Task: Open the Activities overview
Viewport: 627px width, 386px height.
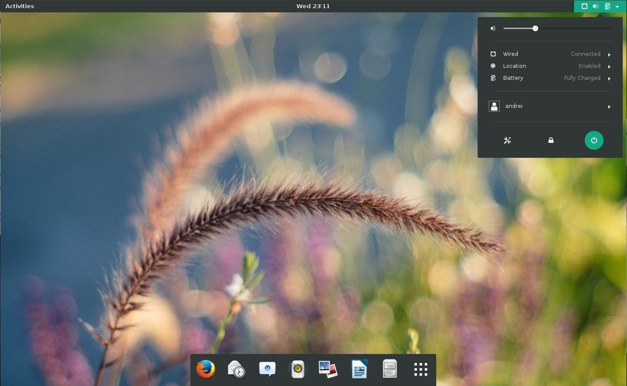Action: [x=20, y=6]
